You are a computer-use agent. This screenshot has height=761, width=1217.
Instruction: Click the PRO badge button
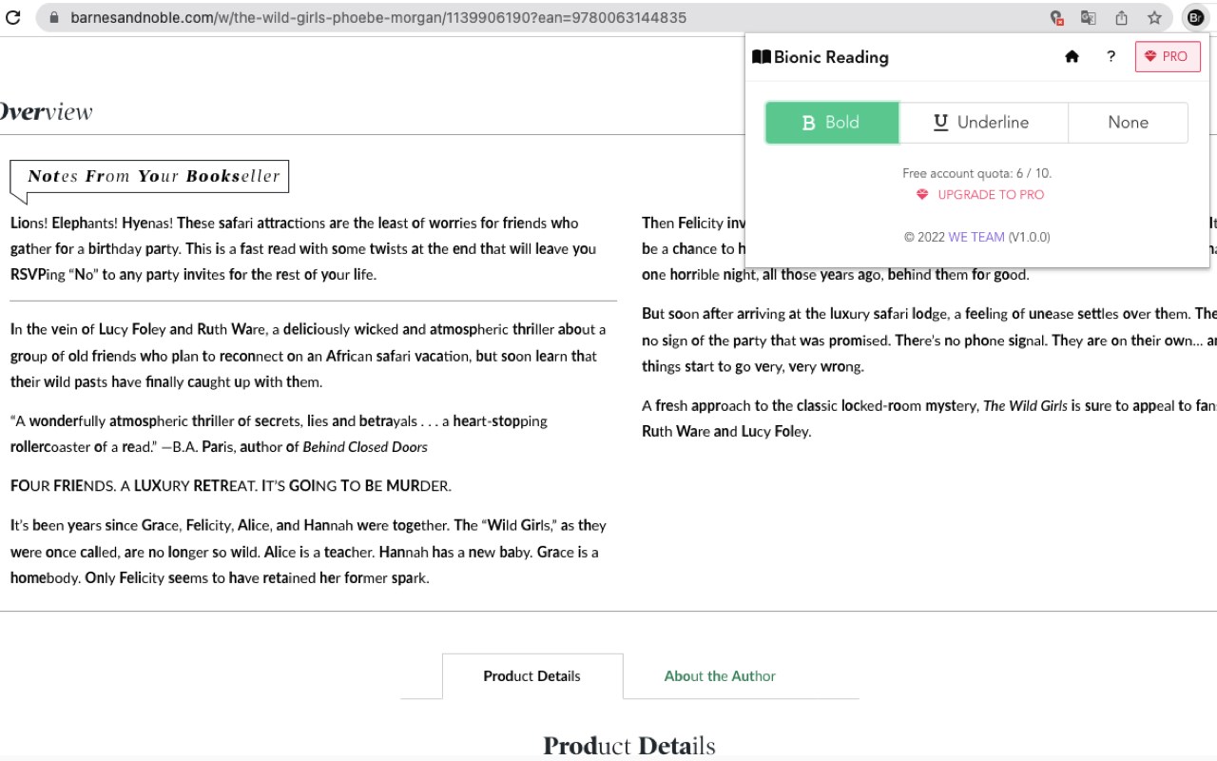pyautogui.click(x=1168, y=57)
